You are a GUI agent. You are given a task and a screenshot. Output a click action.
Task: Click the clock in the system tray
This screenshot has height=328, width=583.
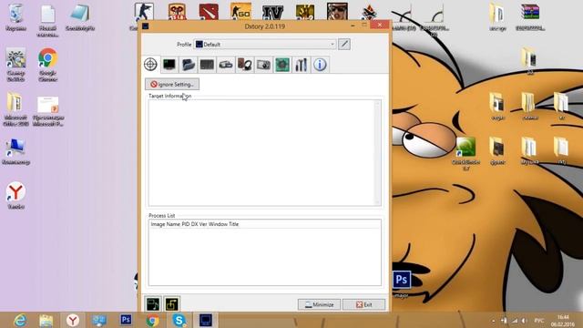pos(563,321)
